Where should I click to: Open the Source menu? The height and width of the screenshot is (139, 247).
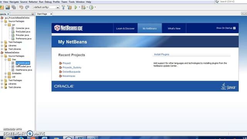[24, 2]
